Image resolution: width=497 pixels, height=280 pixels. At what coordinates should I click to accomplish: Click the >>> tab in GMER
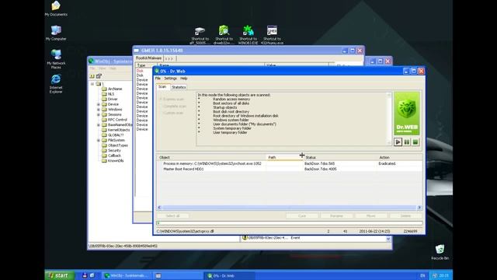169,58
